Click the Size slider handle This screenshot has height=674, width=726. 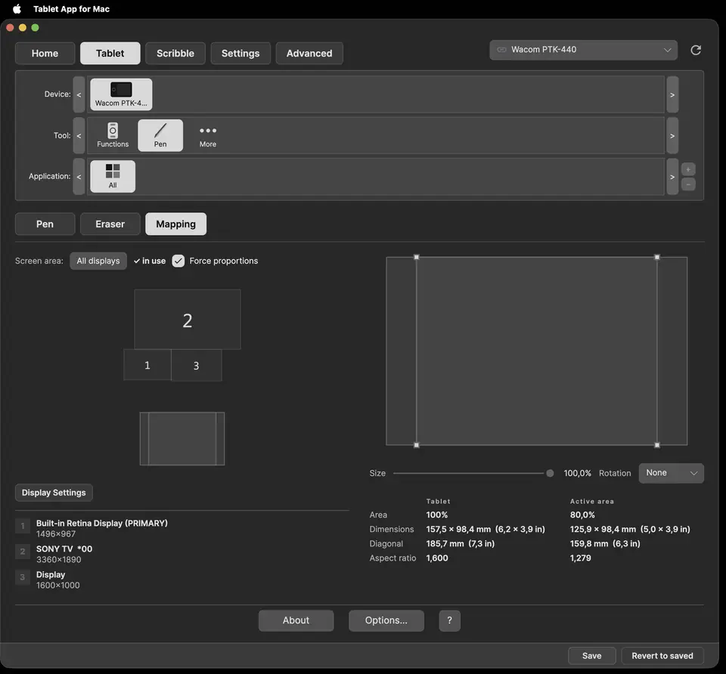pos(550,473)
